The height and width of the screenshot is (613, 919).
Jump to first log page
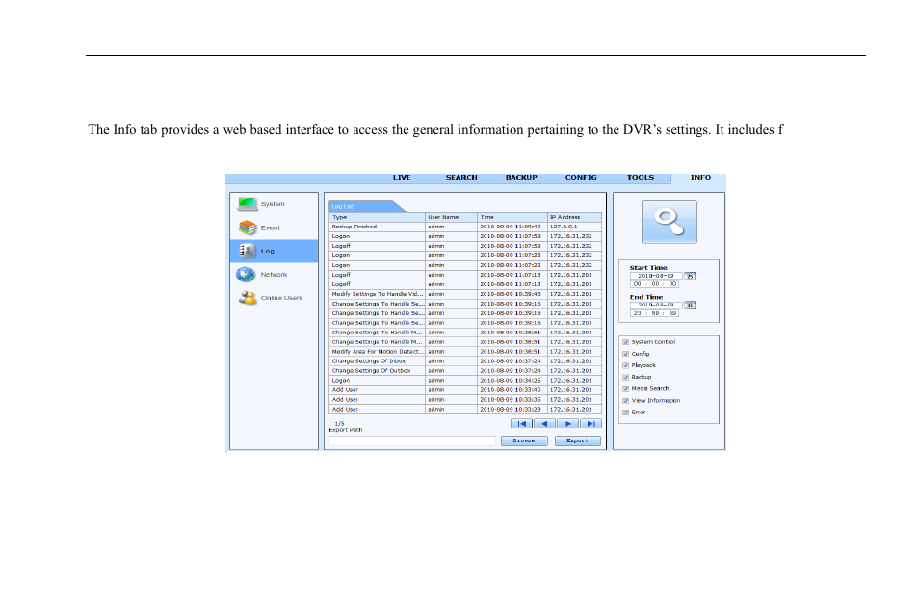[x=521, y=423]
